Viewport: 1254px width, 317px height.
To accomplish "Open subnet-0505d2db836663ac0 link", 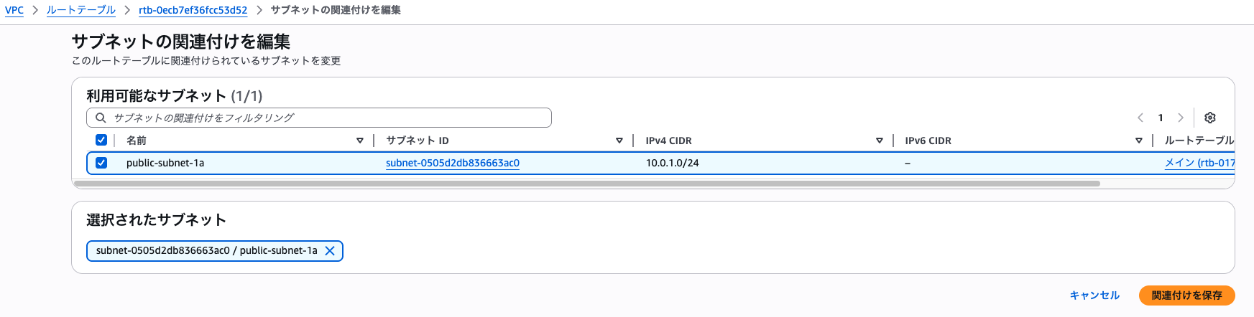I will click(x=453, y=163).
